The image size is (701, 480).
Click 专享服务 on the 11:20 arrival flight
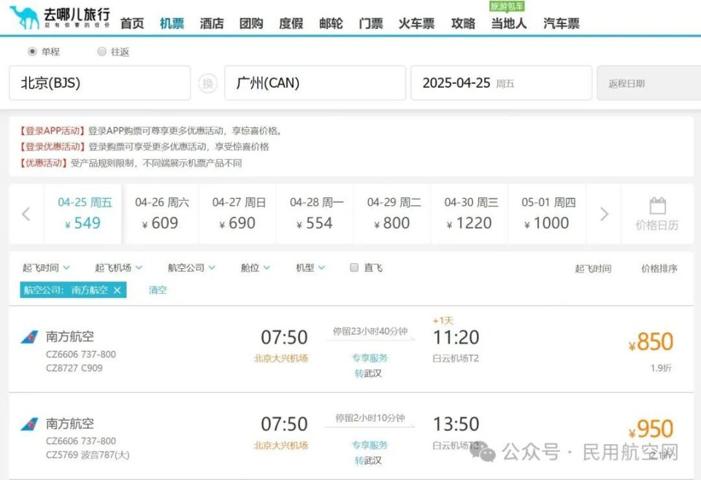[369, 358]
